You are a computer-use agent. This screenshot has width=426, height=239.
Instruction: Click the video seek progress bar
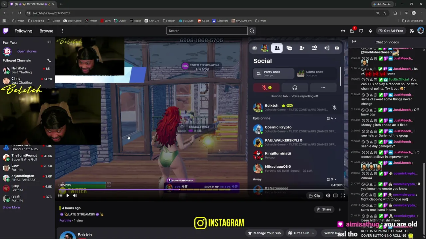click(x=202, y=190)
